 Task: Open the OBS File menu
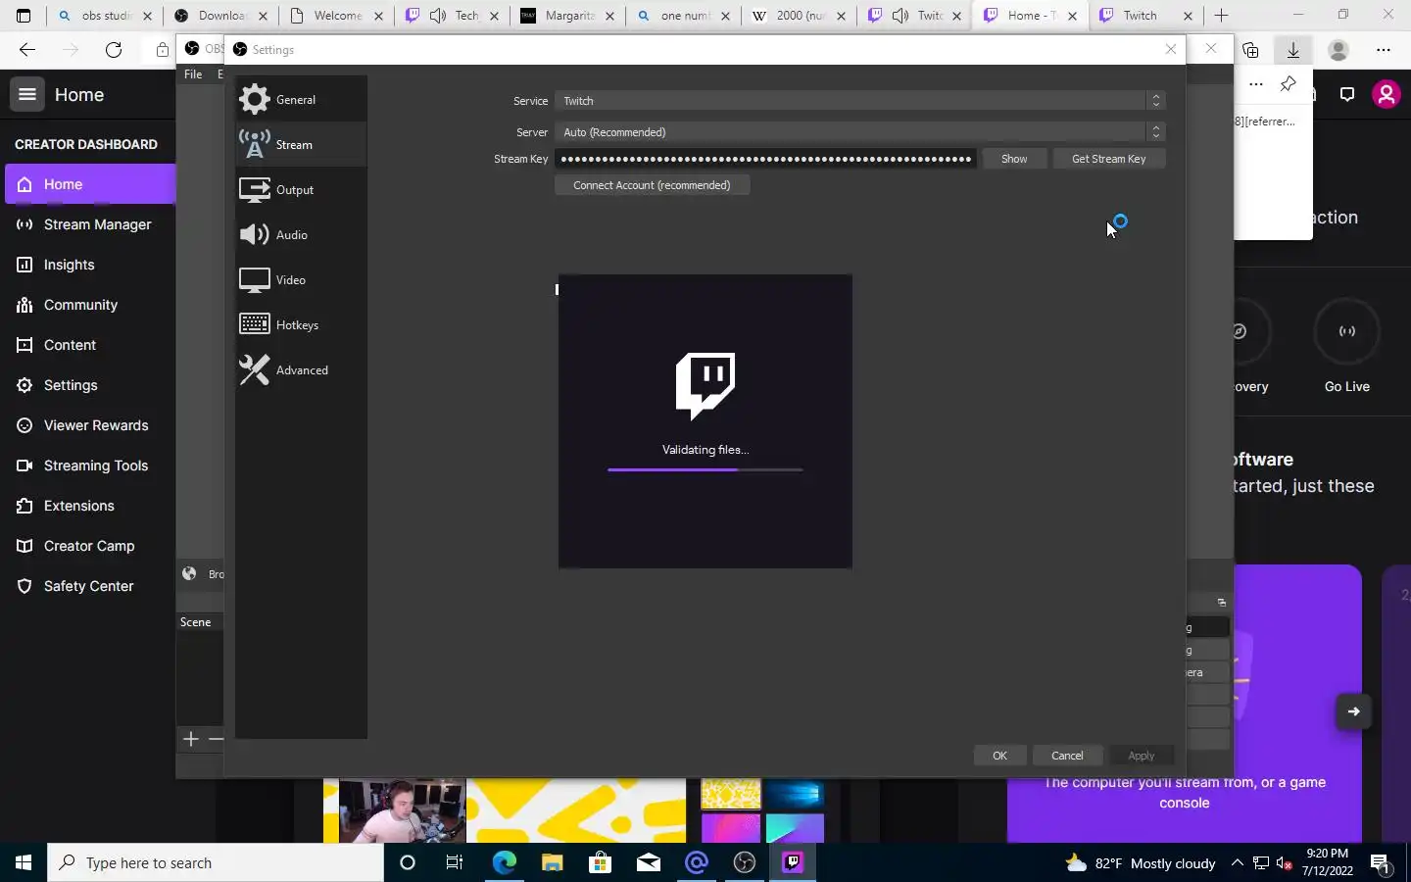(193, 74)
